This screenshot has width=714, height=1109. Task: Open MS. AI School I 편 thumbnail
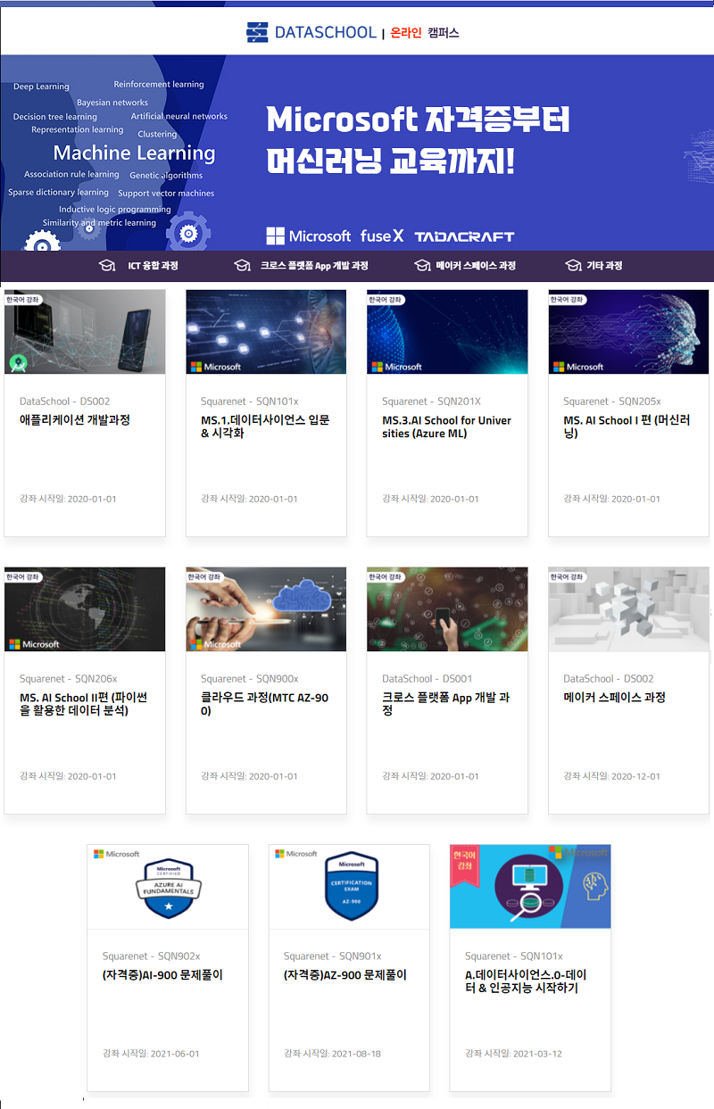(628, 331)
